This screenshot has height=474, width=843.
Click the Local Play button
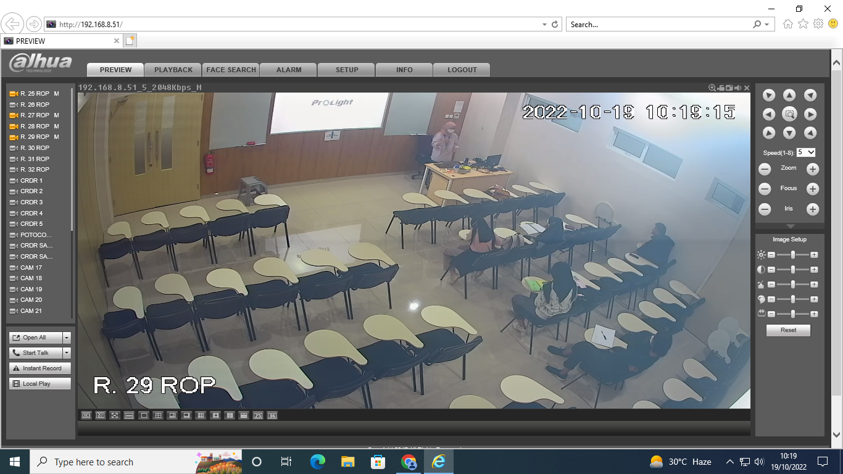[x=40, y=384]
